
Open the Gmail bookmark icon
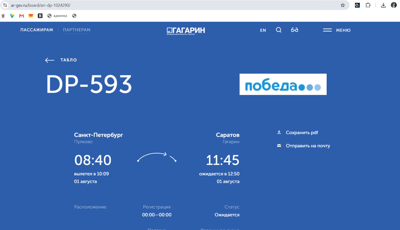point(22,16)
